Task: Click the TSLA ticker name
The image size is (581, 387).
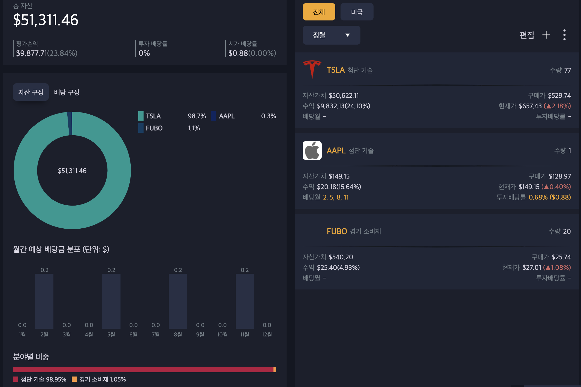Action: click(336, 70)
